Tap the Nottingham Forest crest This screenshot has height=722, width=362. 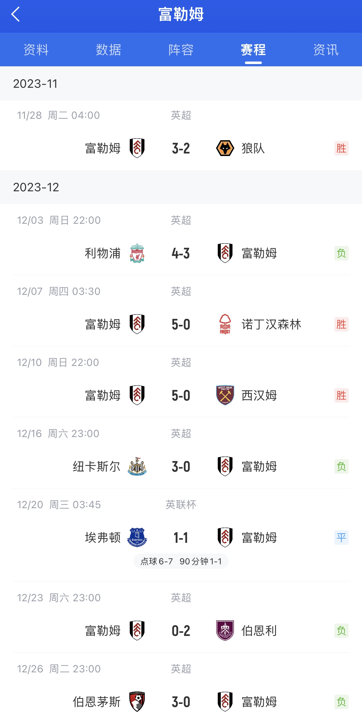[225, 324]
